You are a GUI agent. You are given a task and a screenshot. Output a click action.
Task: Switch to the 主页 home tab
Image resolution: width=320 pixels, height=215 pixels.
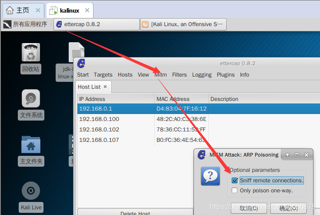tap(23, 10)
